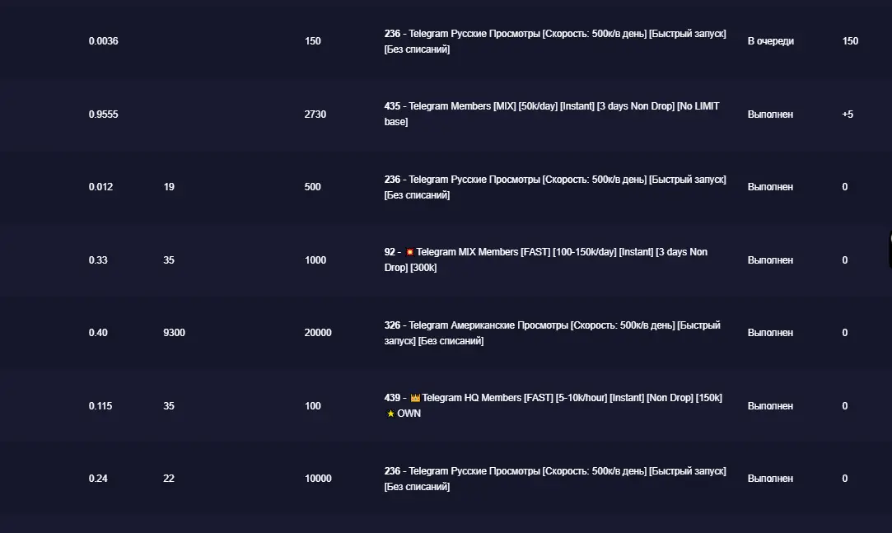Click the start count value 19
The height and width of the screenshot is (533, 892).
point(169,187)
